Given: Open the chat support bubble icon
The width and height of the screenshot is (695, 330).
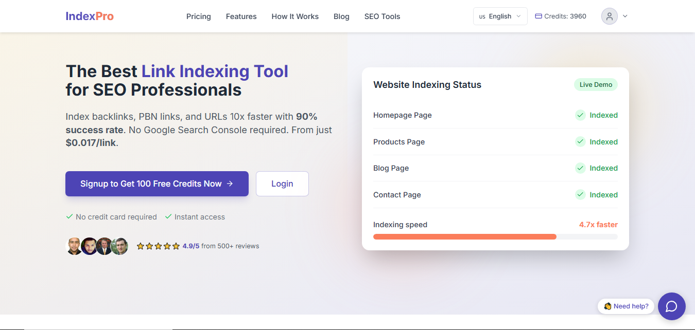Looking at the screenshot, I should click(x=671, y=306).
